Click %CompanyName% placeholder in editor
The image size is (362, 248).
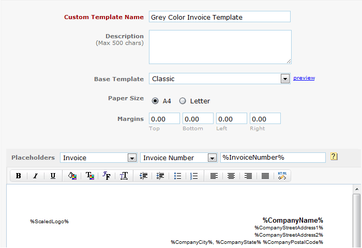click(x=293, y=220)
